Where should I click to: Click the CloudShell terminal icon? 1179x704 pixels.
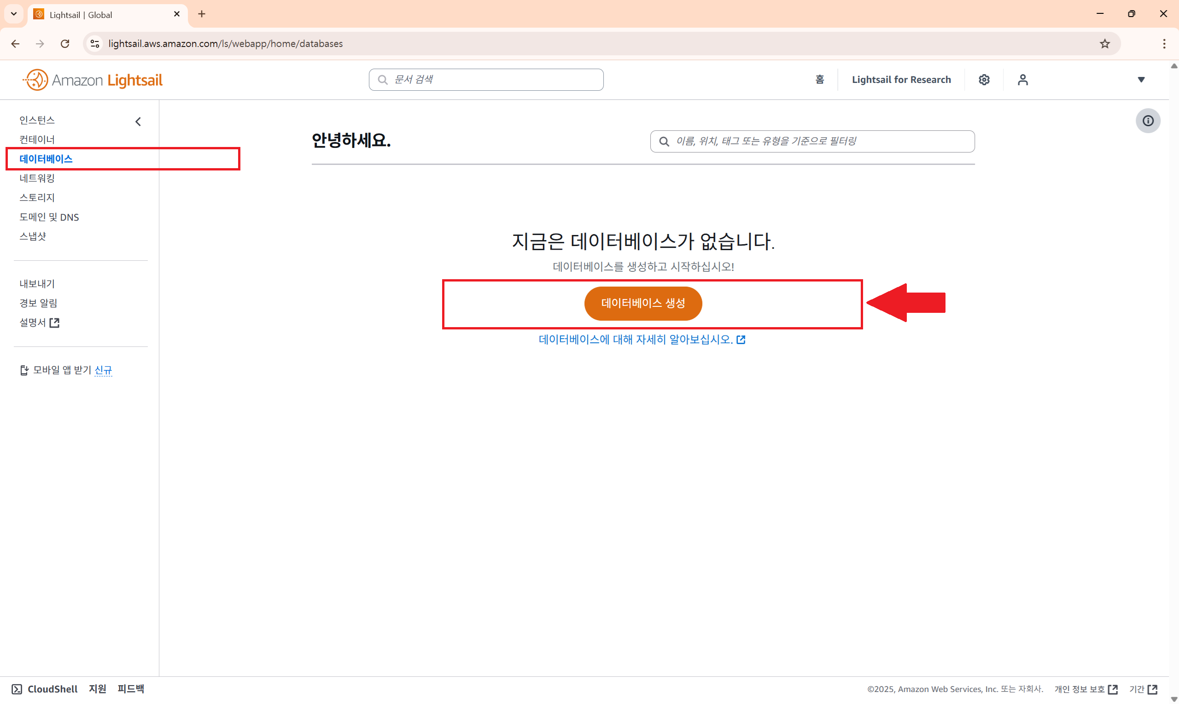coord(17,689)
